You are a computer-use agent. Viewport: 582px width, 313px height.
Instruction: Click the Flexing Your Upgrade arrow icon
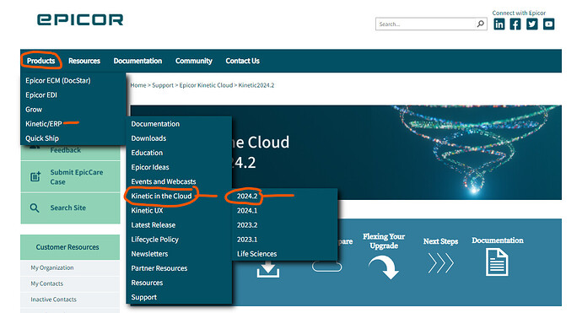[x=384, y=267]
